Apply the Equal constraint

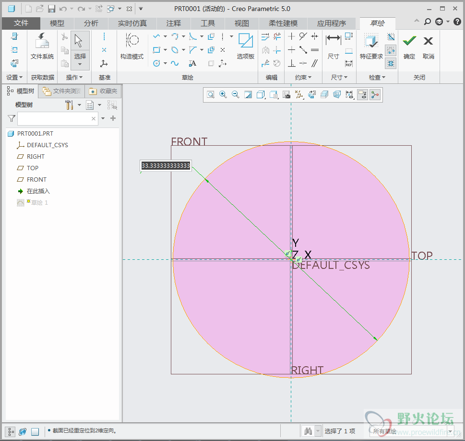pyautogui.click(x=315, y=50)
